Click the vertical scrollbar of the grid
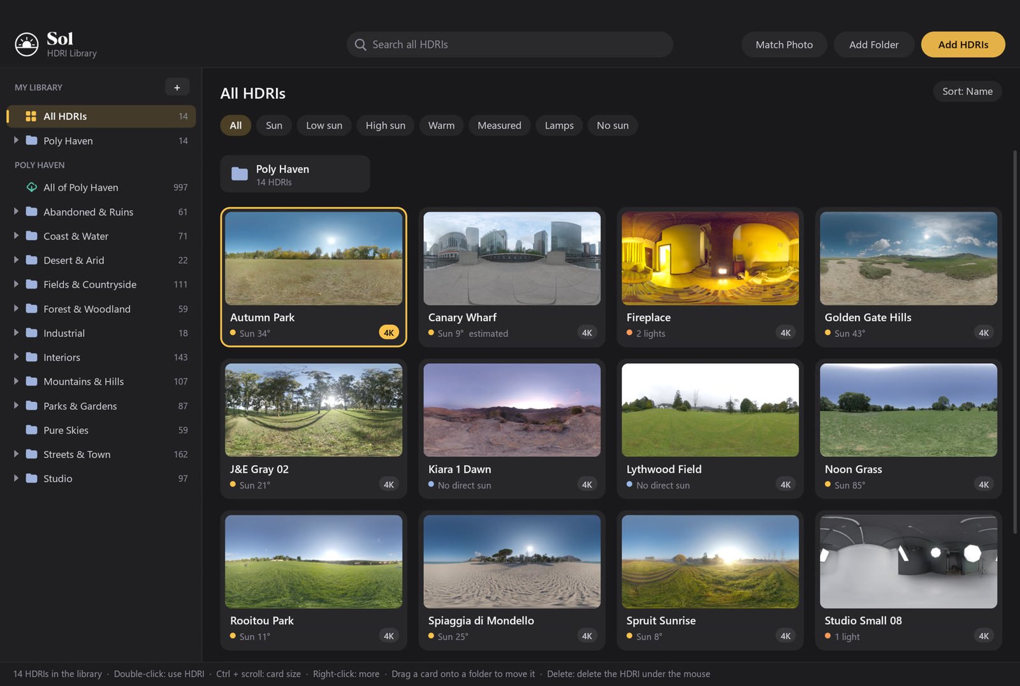Image resolution: width=1020 pixels, height=686 pixels. pos(1015,341)
